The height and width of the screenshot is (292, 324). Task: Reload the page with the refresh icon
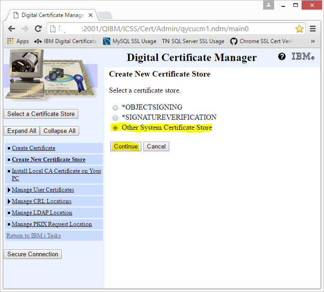38,28
